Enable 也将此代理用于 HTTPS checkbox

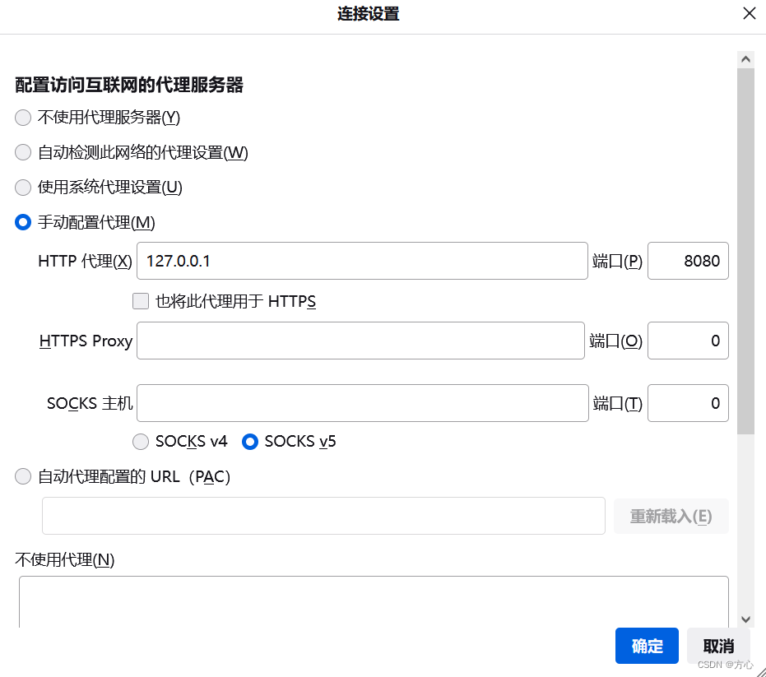pyautogui.click(x=141, y=301)
